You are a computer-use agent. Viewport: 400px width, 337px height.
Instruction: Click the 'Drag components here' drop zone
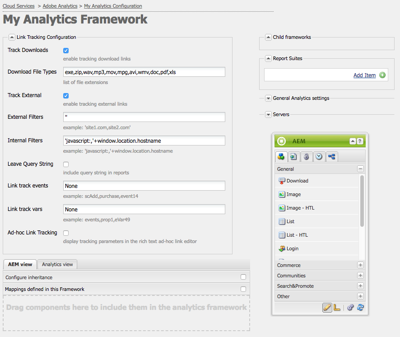click(126, 313)
